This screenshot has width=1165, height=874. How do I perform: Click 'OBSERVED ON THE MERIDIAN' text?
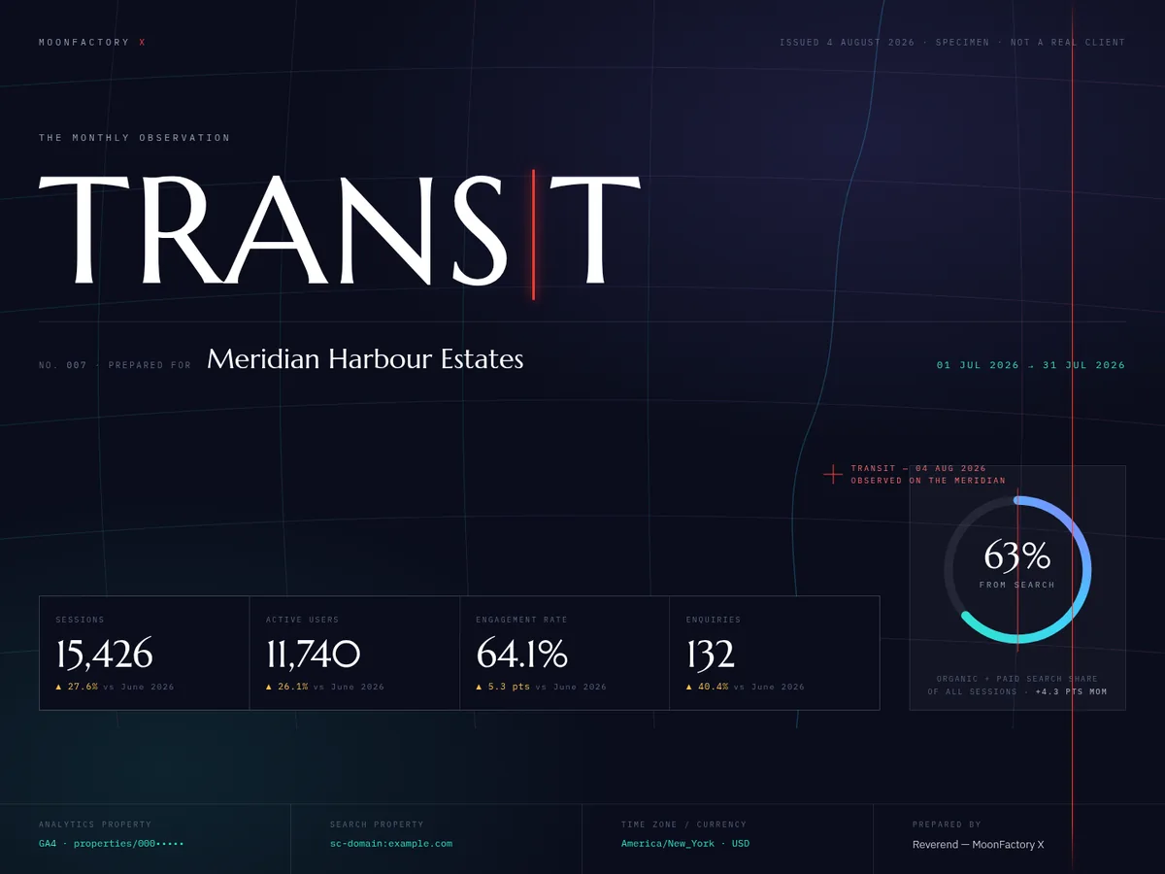(x=928, y=481)
